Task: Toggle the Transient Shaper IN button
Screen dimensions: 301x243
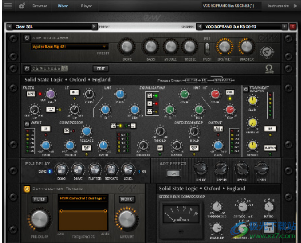Action: pyautogui.click(x=270, y=128)
